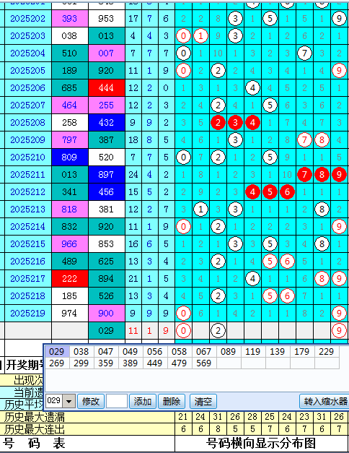Screen dimensions: 349x453
Task: Click the solid red circle 6 in row 2025212
Action: tap(287, 192)
